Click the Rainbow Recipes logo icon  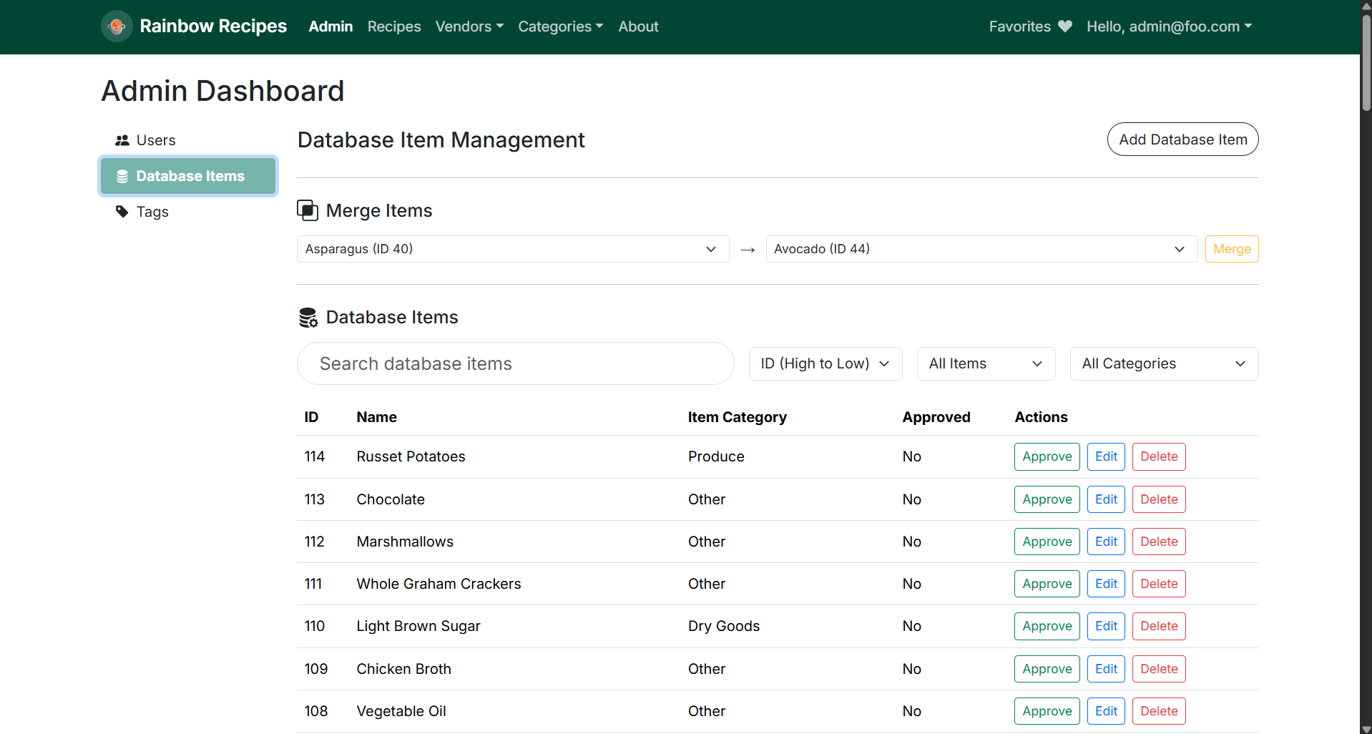click(x=117, y=26)
